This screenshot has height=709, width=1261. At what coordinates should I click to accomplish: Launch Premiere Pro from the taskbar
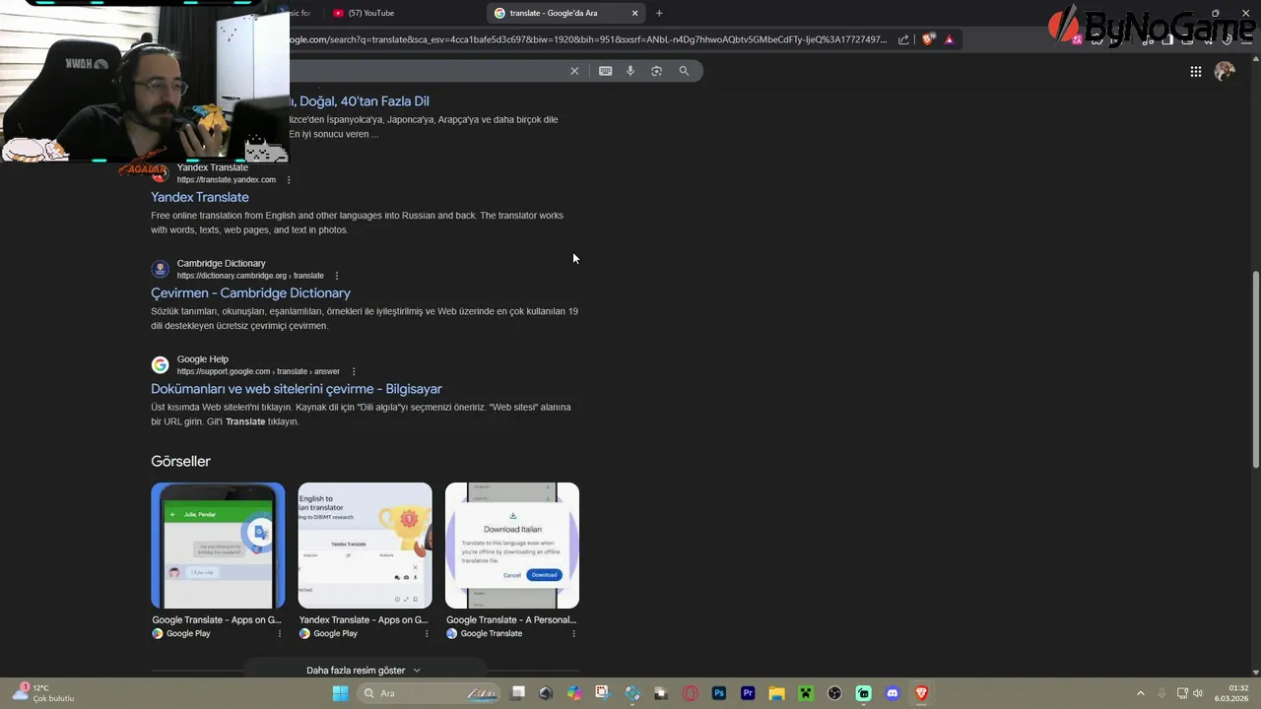coord(748,693)
